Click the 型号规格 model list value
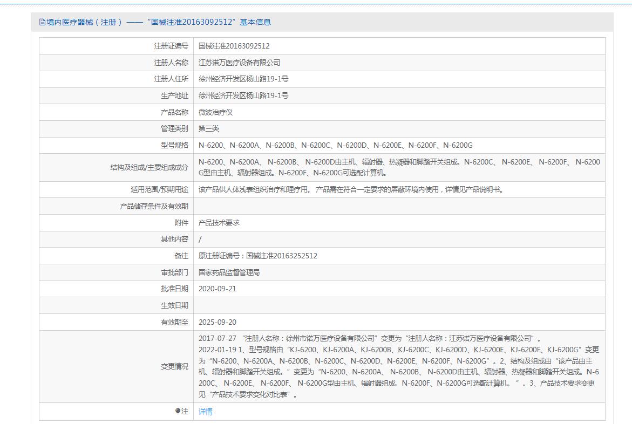 [x=335, y=146]
